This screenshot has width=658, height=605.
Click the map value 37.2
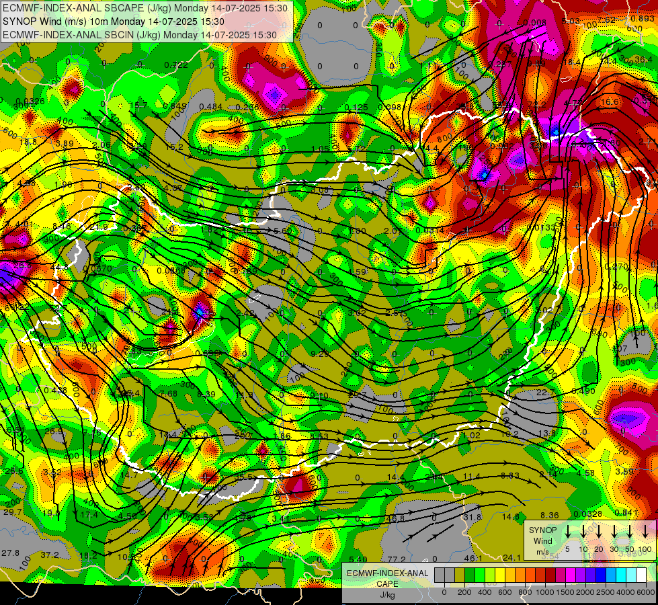[50, 555]
